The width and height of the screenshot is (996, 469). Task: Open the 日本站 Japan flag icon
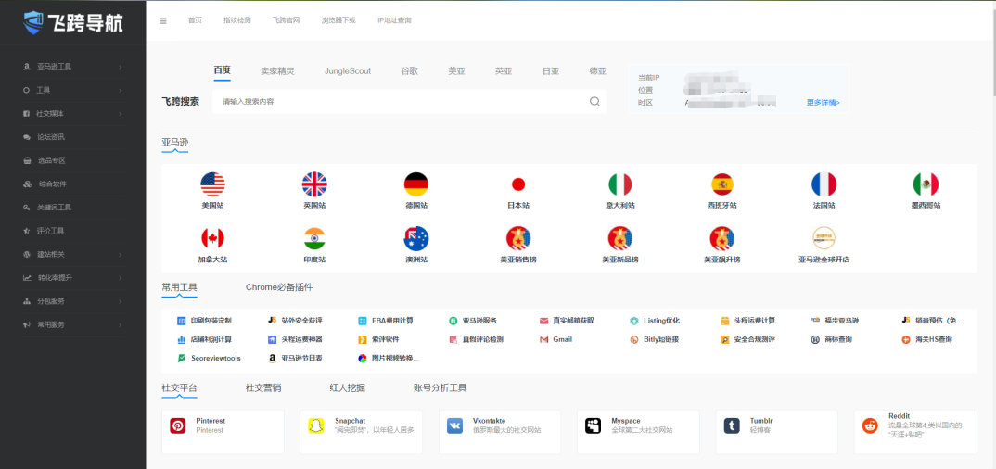pos(518,184)
